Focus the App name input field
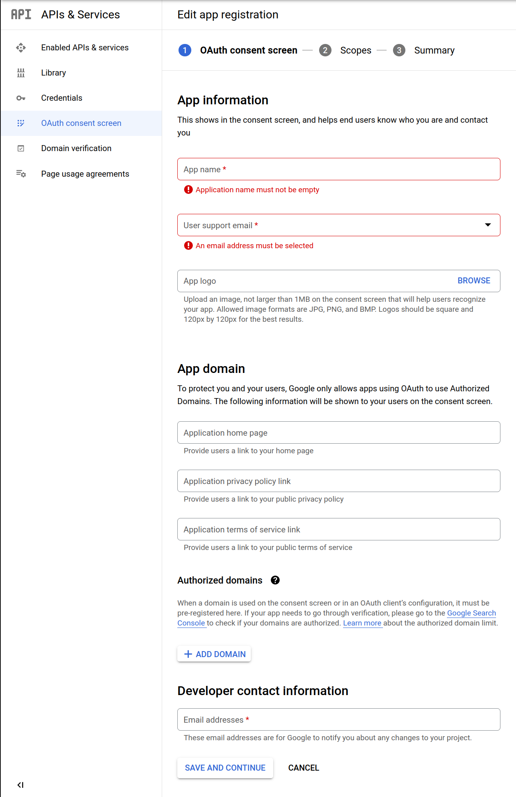This screenshot has width=516, height=797. click(x=339, y=169)
